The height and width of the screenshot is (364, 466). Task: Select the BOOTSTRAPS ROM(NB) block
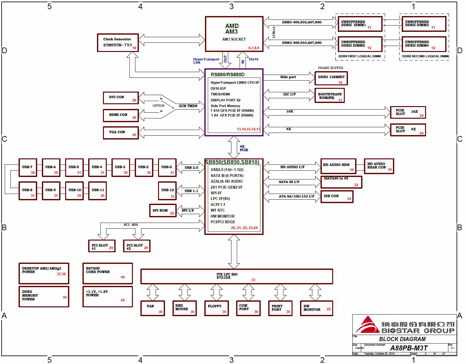click(x=329, y=95)
